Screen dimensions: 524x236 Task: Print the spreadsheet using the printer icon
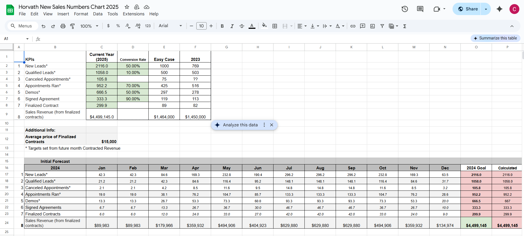click(63, 26)
